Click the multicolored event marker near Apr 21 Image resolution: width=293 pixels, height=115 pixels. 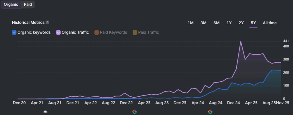(45, 112)
